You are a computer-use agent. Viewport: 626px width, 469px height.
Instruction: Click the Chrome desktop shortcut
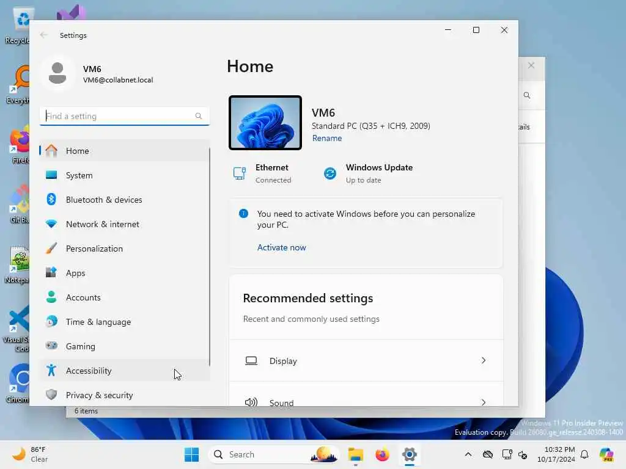[x=18, y=384]
